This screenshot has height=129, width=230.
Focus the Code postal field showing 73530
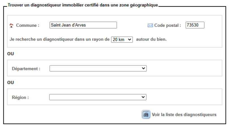(x=195, y=25)
